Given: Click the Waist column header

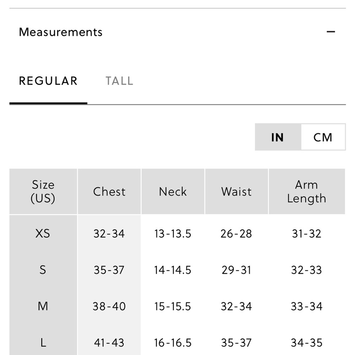Looking at the screenshot, I should (236, 191).
